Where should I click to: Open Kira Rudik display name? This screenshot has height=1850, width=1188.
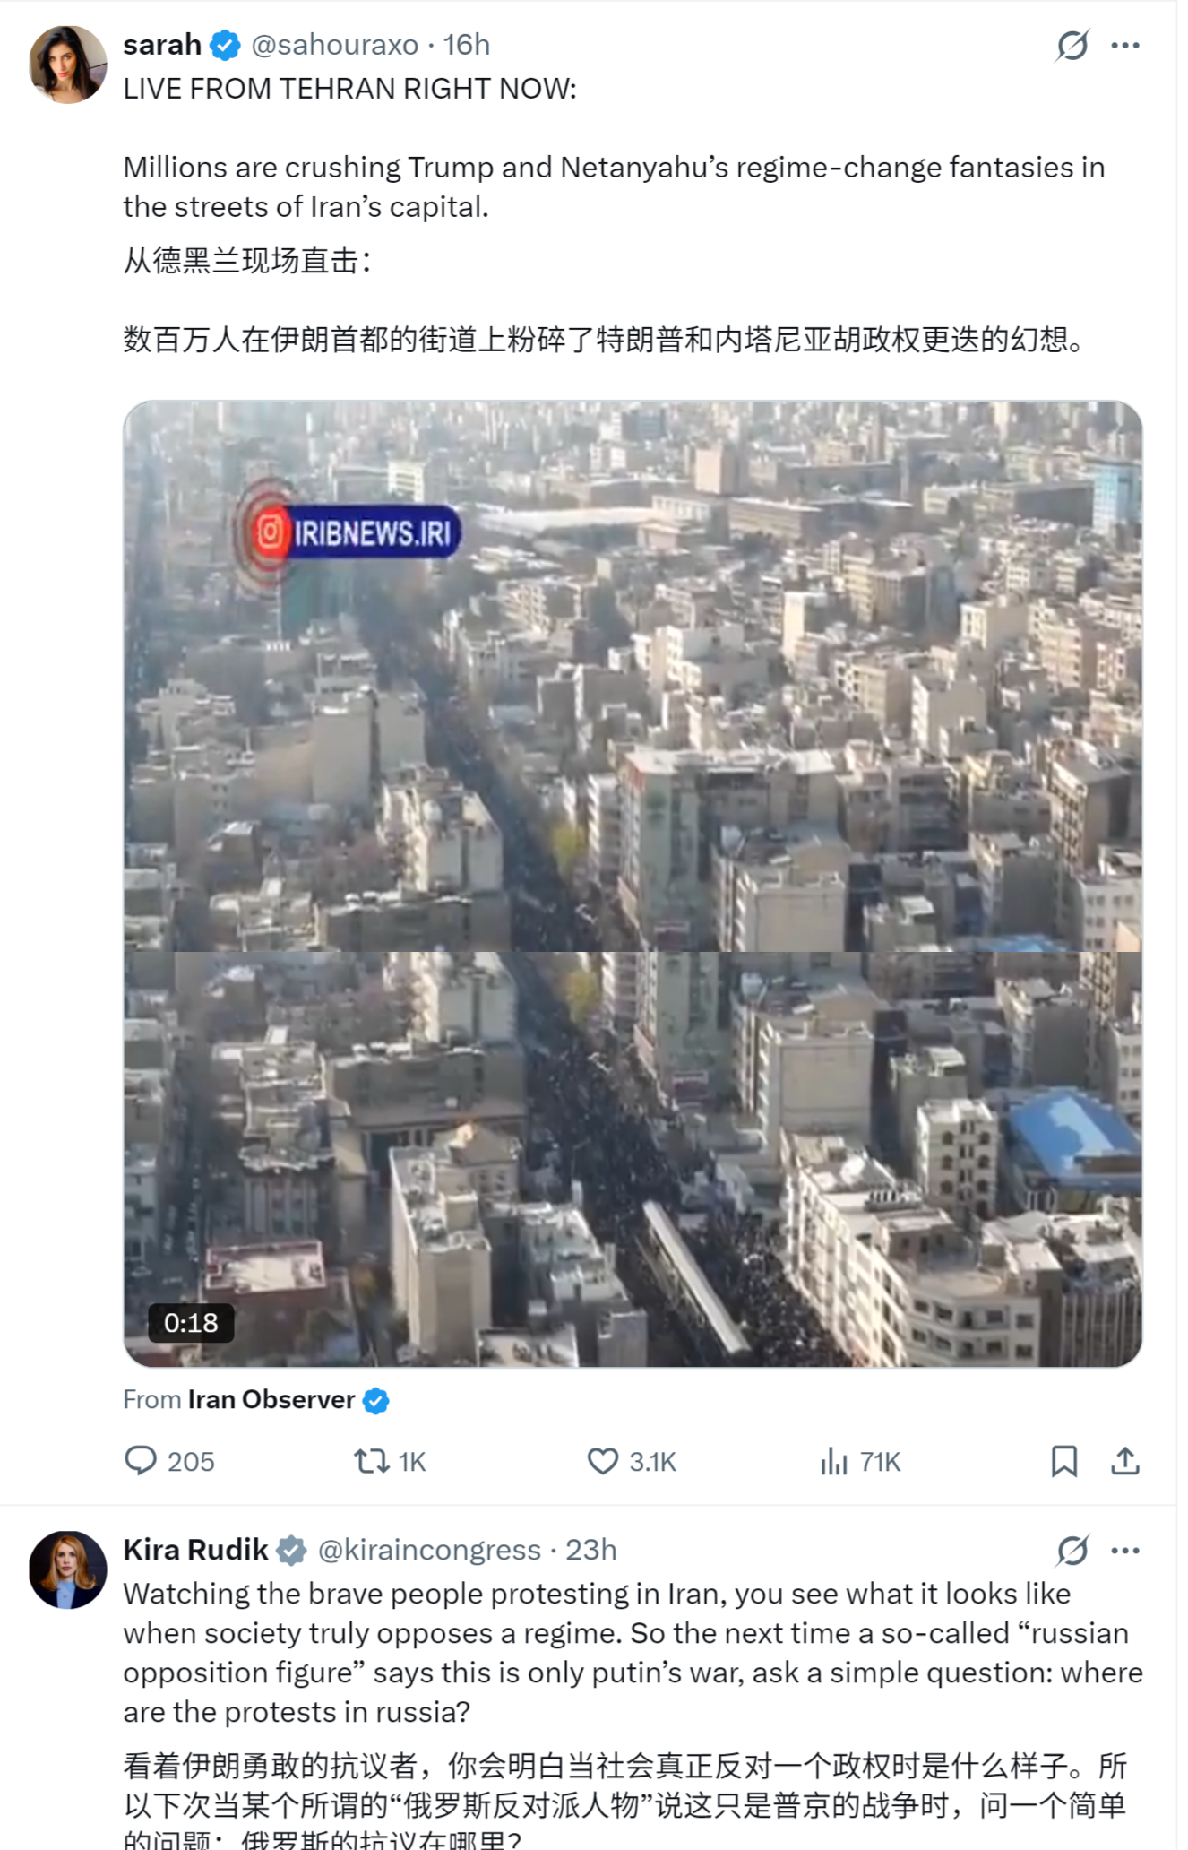click(x=195, y=1550)
